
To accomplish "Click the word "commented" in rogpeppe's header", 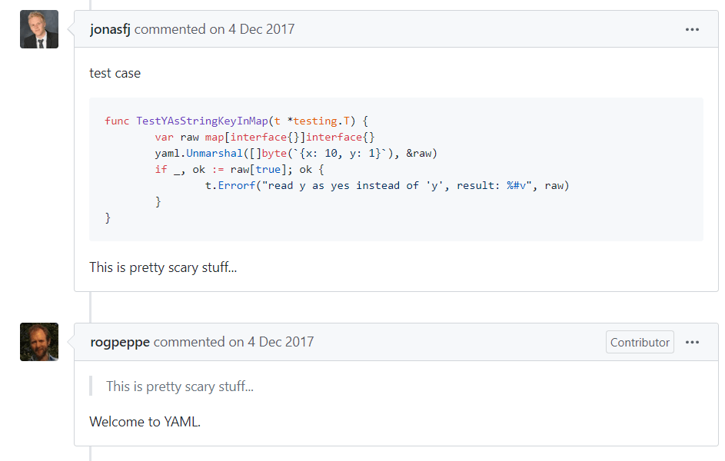I will tap(189, 343).
